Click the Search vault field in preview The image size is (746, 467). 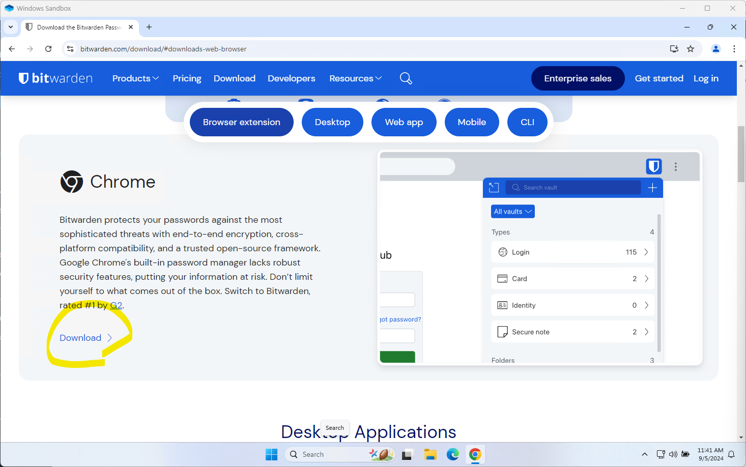573,188
